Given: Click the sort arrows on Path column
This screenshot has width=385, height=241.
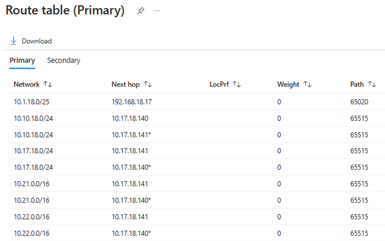Looking at the screenshot, I should tap(371, 84).
